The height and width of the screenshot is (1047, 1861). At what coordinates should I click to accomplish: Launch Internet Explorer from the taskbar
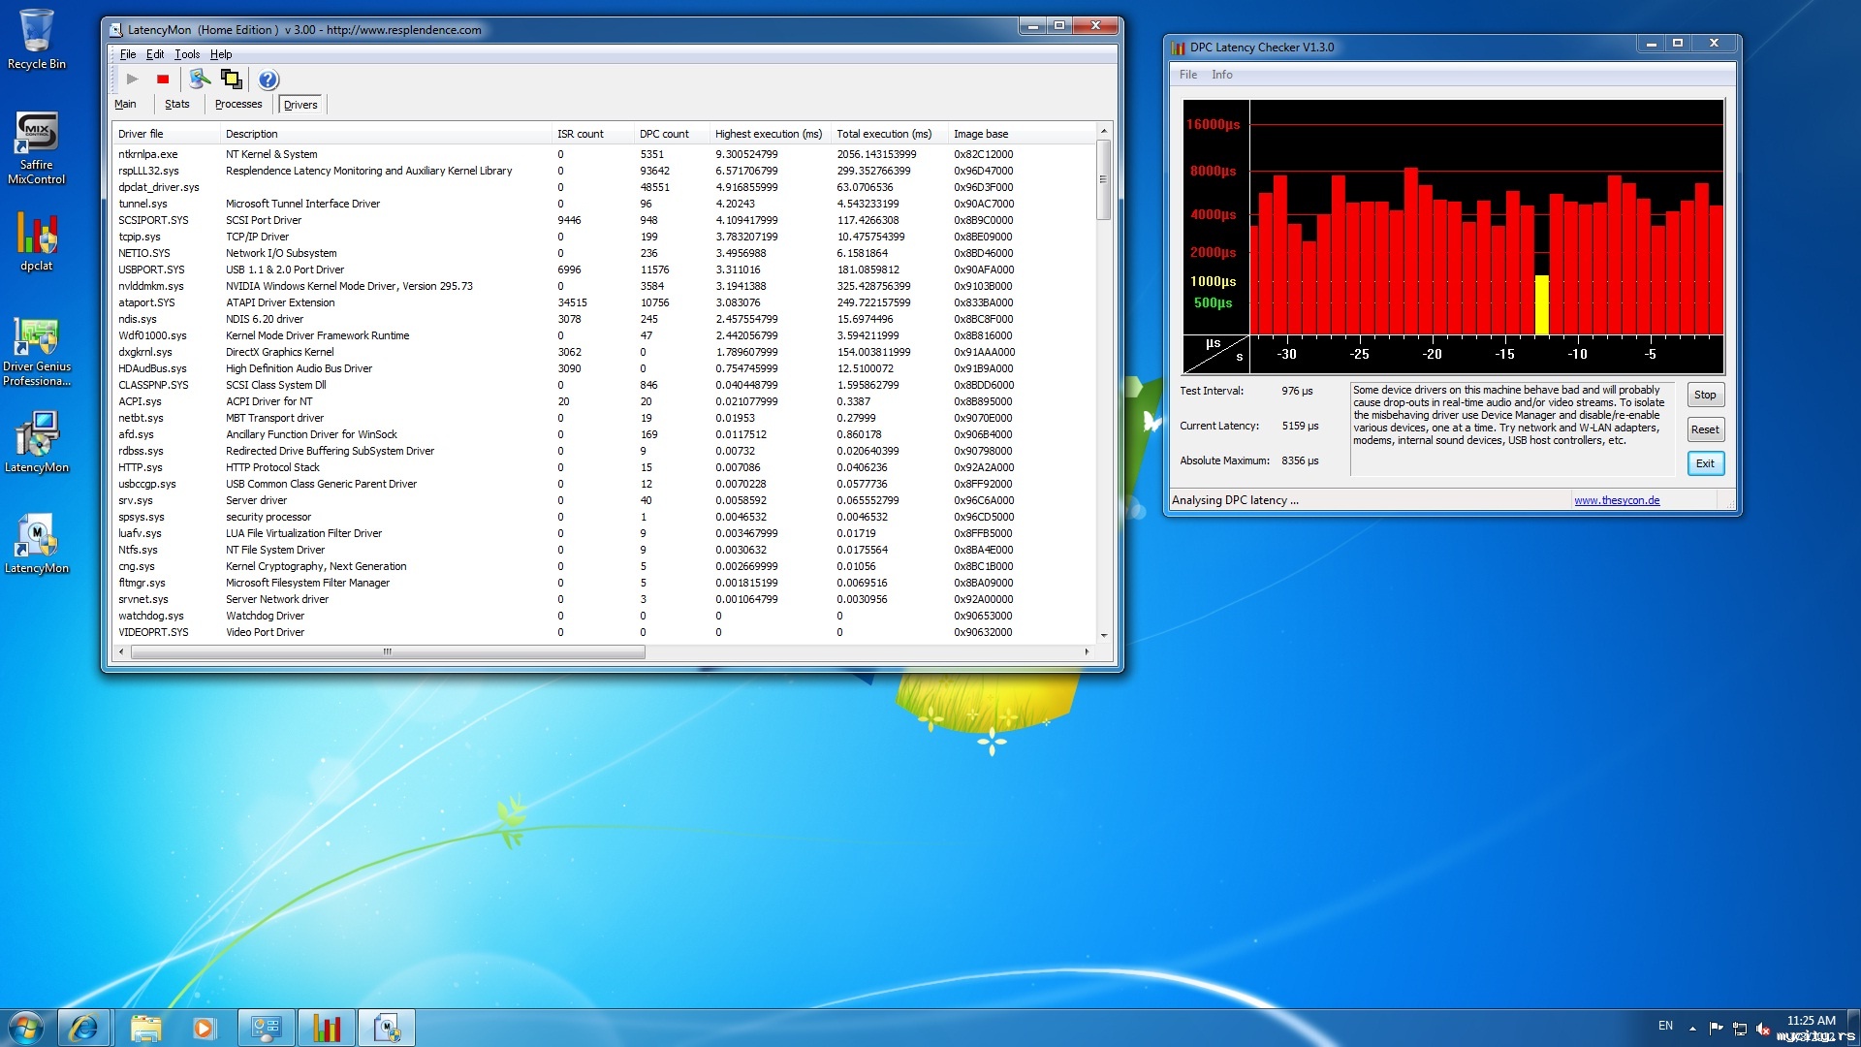(x=83, y=1028)
